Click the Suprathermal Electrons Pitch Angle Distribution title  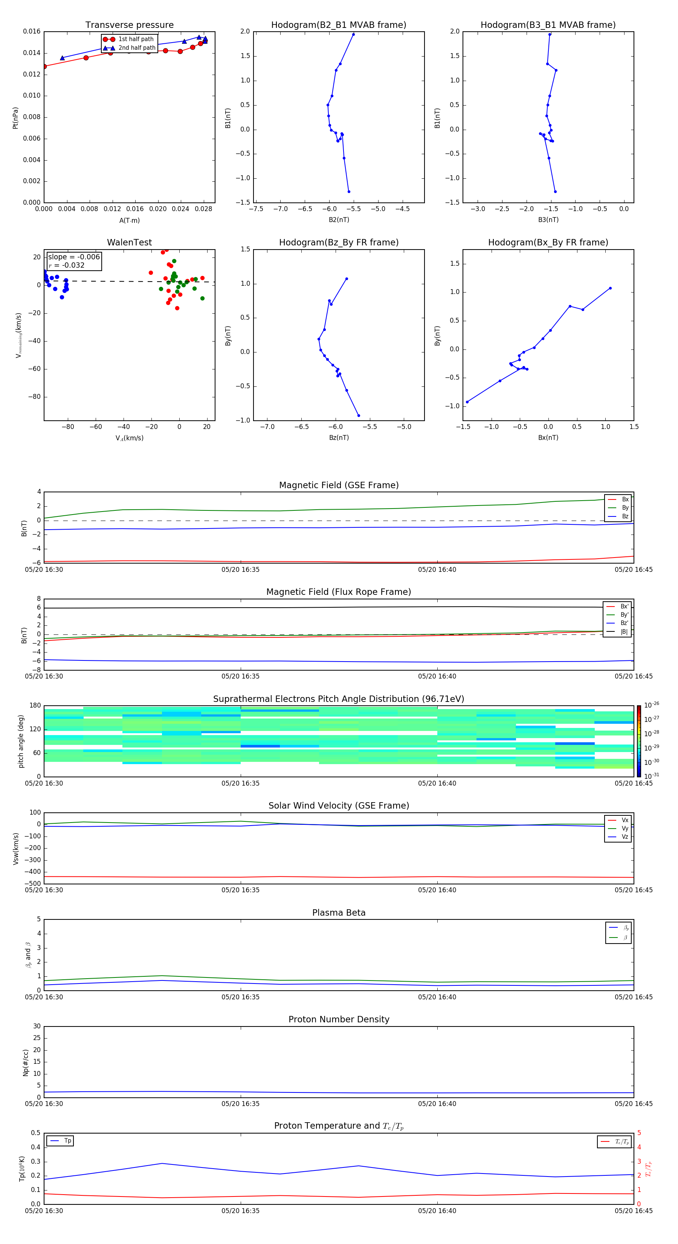[339, 699]
